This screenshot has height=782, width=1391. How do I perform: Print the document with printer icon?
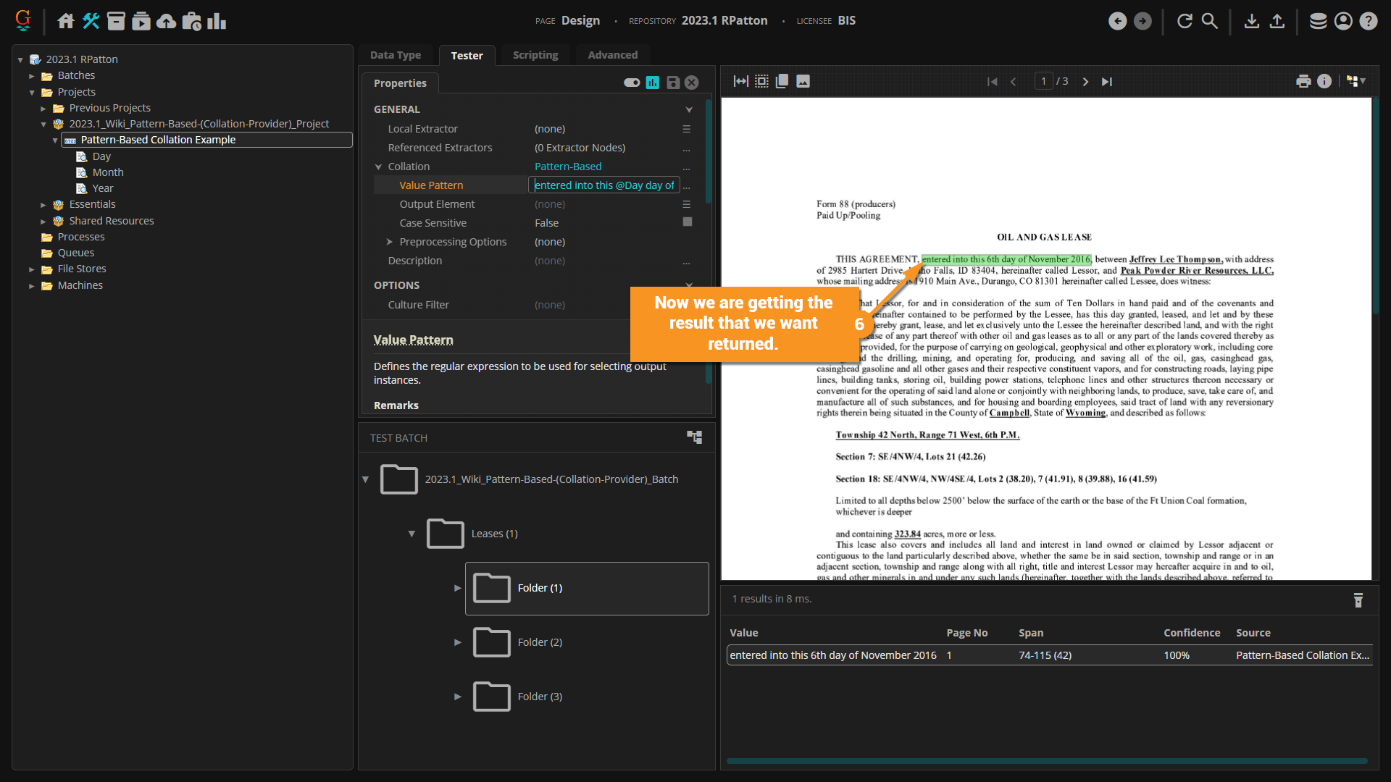pyautogui.click(x=1303, y=81)
